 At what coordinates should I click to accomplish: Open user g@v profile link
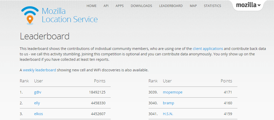pyautogui.click(x=38, y=92)
